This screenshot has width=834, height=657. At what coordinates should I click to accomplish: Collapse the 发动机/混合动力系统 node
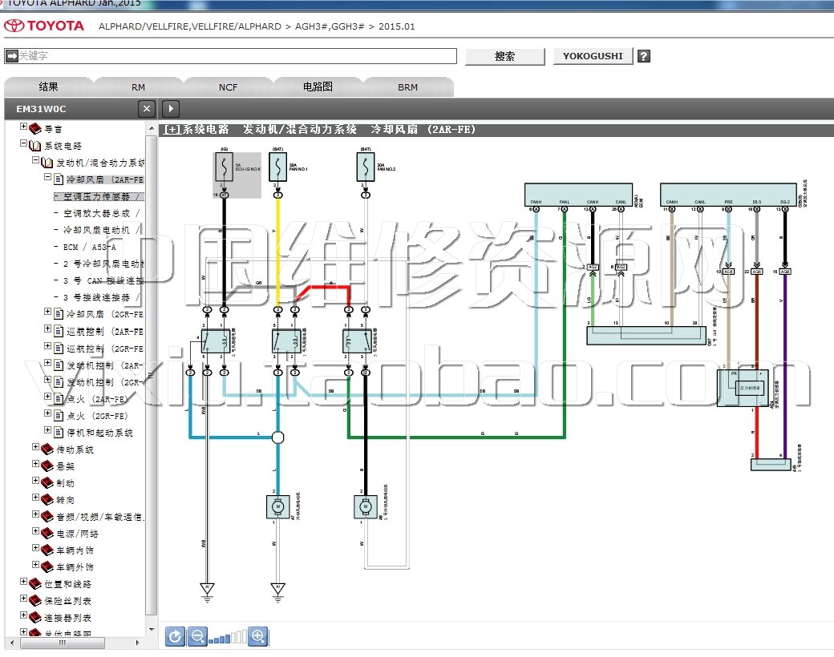[x=35, y=160]
